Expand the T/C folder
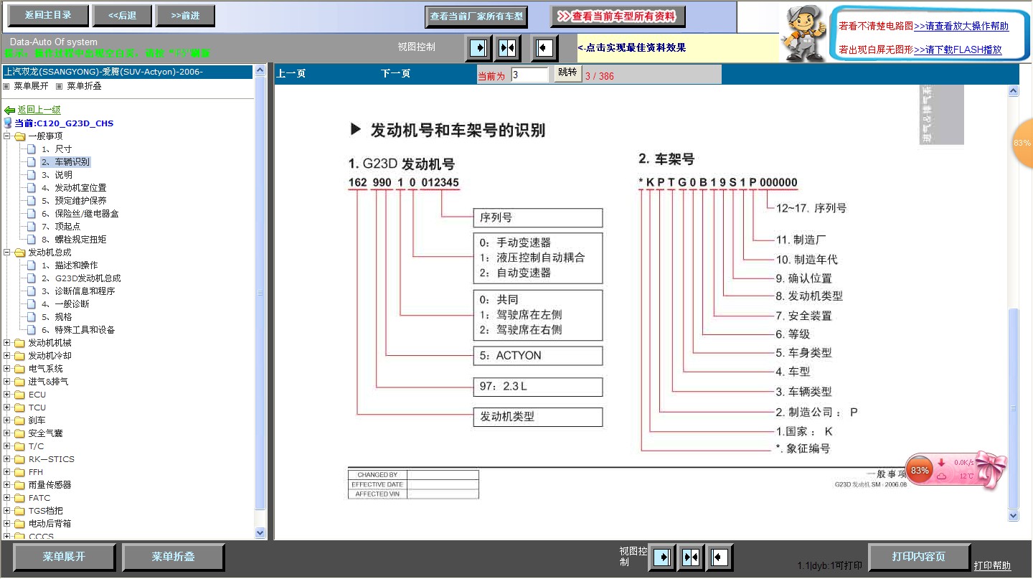 tap(7, 446)
